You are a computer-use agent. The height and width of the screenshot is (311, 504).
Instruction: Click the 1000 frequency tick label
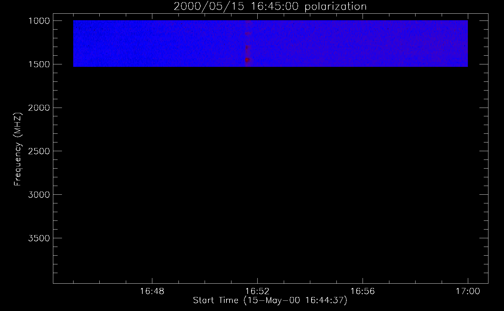point(39,21)
